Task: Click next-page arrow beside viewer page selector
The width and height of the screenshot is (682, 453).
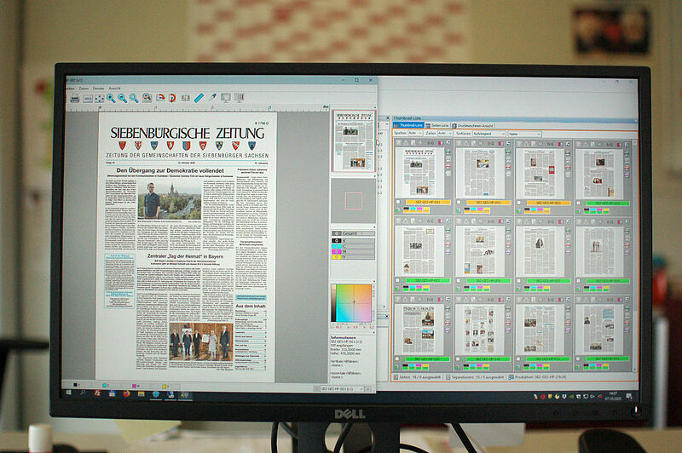Action: (x=369, y=389)
